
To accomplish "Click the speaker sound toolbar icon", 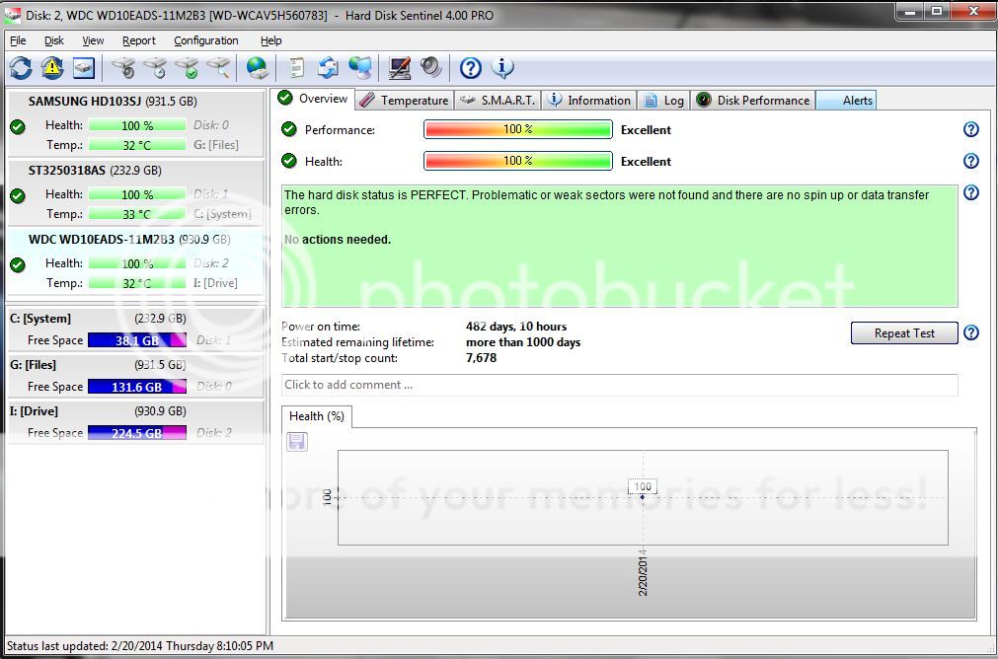I will (x=430, y=68).
